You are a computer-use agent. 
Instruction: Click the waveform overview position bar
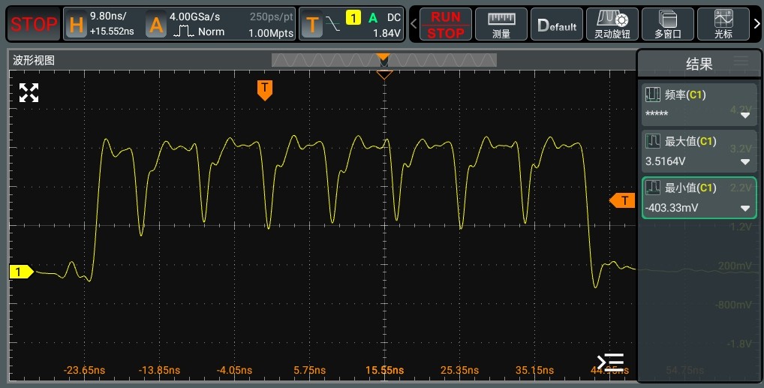pyautogui.click(x=384, y=60)
